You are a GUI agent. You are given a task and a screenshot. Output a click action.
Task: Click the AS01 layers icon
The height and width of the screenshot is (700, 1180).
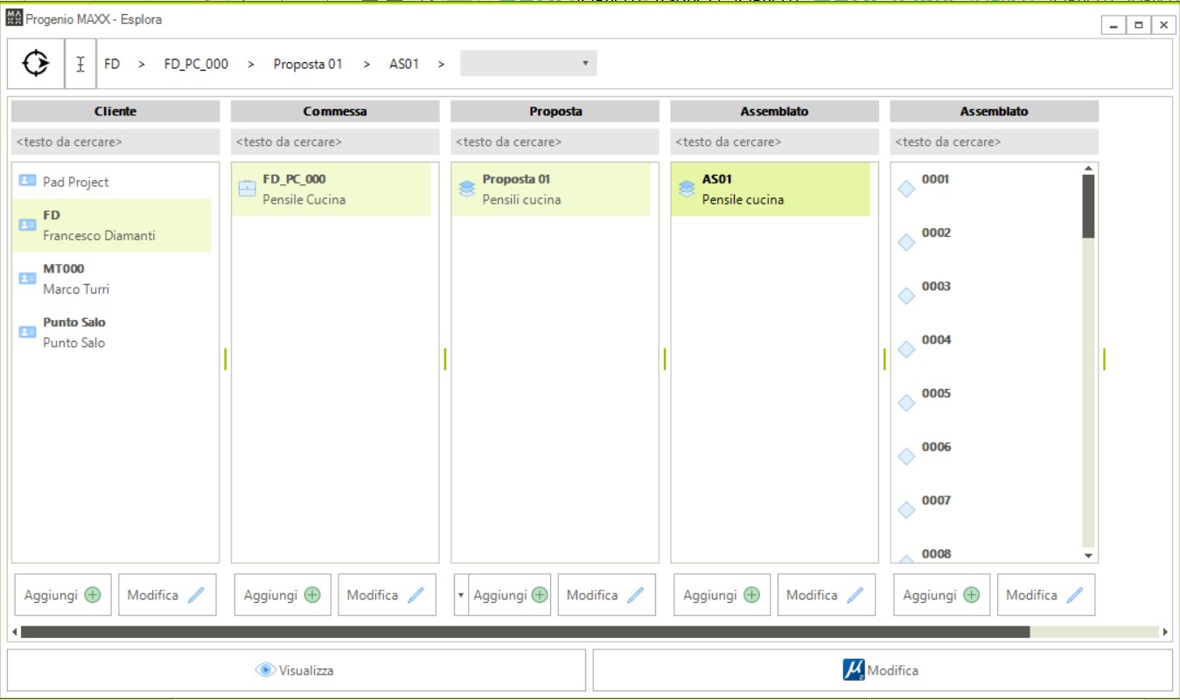tap(687, 188)
